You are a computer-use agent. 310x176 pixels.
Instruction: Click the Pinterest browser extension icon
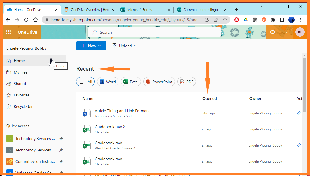tap(236, 20)
